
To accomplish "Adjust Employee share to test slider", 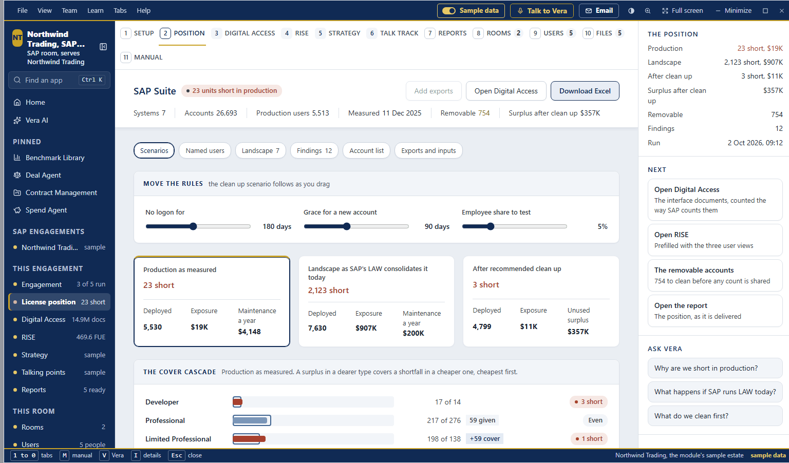I will pyautogui.click(x=514, y=226).
